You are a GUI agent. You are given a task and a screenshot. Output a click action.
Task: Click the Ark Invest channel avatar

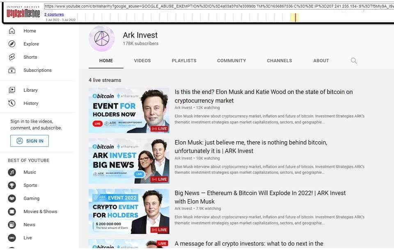(101, 39)
